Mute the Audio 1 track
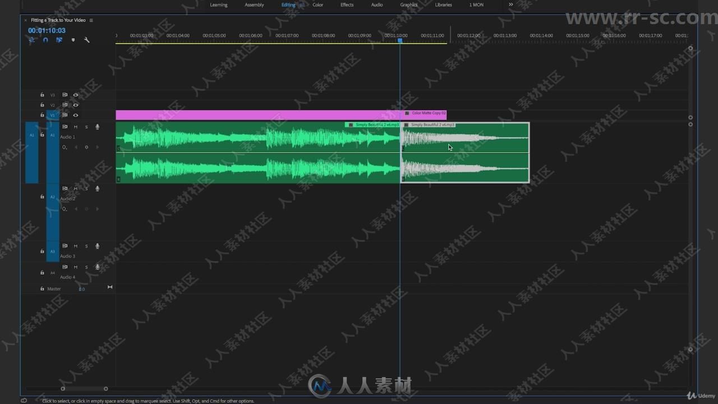Screen dimensions: 718x404 point(76,127)
